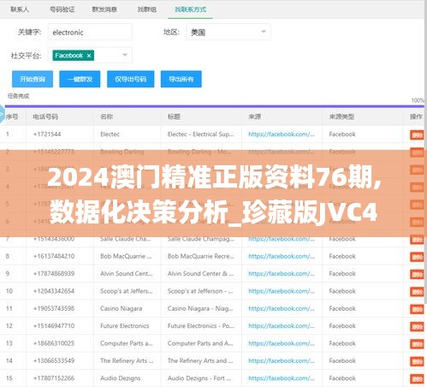The width and height of the screenshot is (427, 387).
Task: Click the name cell Electec
Action: [x=110, y=134]
